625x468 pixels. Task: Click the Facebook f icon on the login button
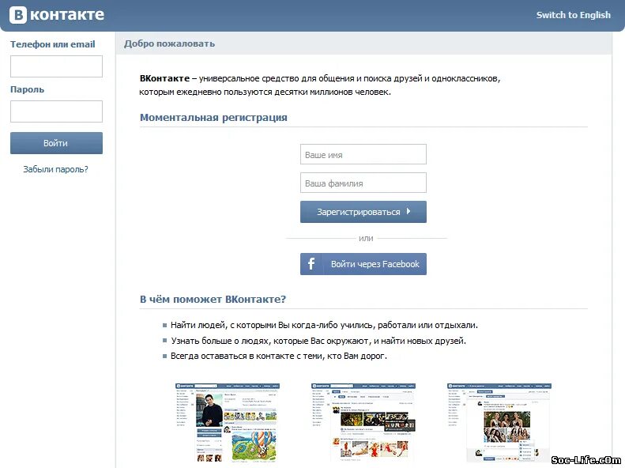pyautogui.click(x=311, y=264)
